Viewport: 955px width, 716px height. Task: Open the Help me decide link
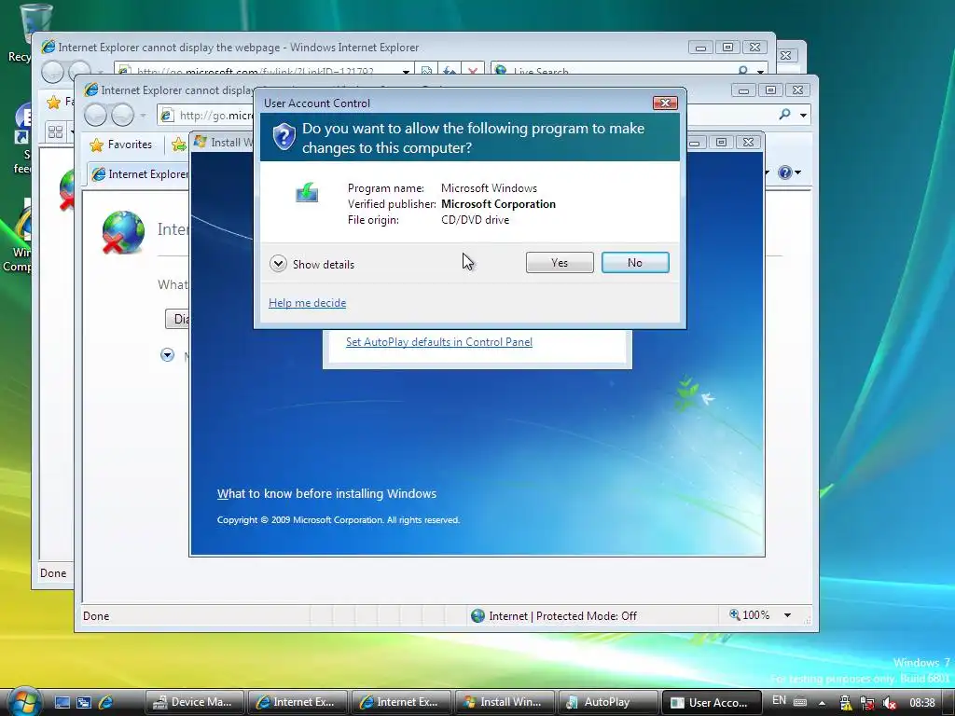[x=307, y=303]
